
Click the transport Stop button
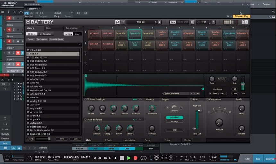pos(122,158)
